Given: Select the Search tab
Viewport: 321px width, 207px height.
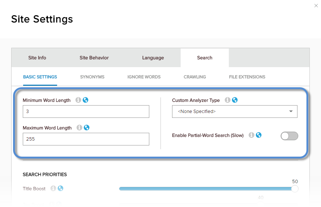Looking at the screenshot, I should (205, 58).
